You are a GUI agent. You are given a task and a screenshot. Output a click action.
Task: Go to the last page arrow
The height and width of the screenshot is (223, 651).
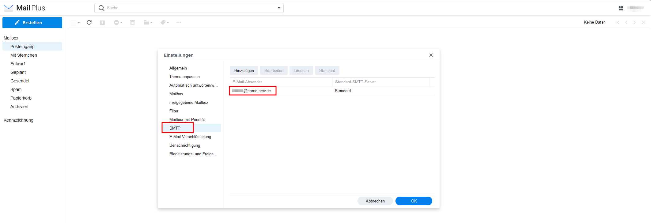click(643, 22)
